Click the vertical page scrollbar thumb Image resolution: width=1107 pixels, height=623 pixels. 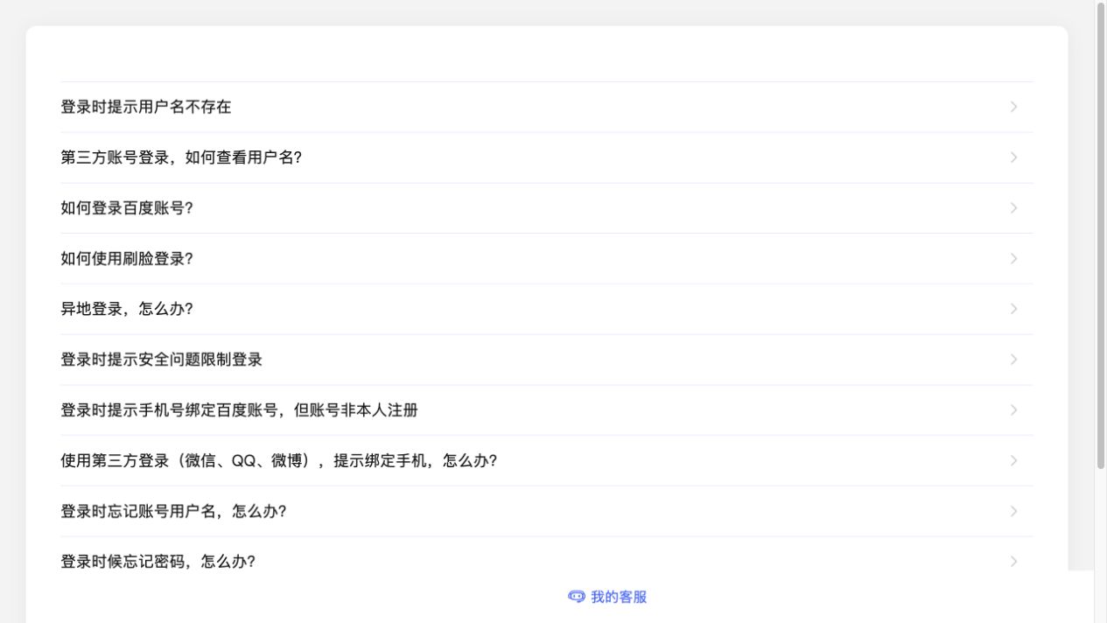pos(1101,236)
